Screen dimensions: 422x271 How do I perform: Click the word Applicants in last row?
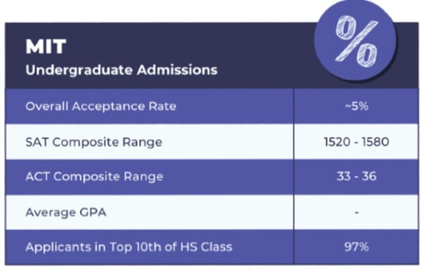coord(53,248)
